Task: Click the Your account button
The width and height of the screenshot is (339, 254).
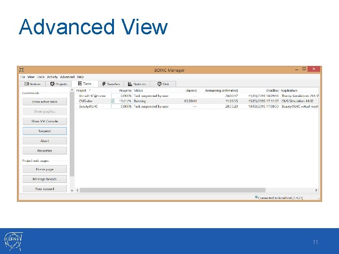Action: (x=45, y=189)
